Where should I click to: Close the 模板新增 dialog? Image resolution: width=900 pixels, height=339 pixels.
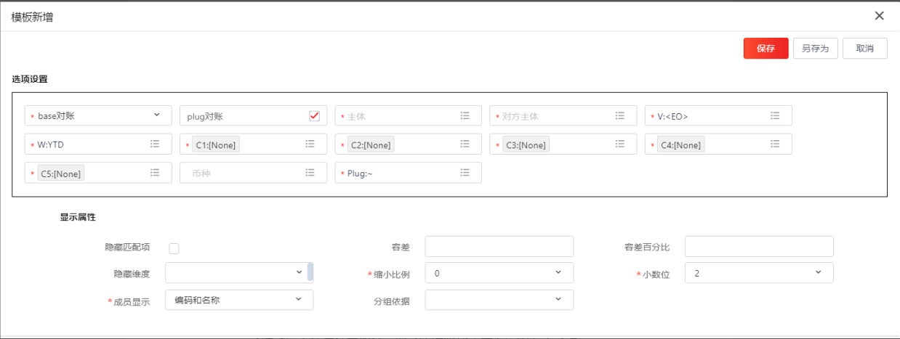(880, 16)
